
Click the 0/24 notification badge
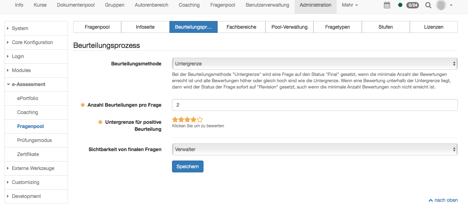(x=412, y=5)
